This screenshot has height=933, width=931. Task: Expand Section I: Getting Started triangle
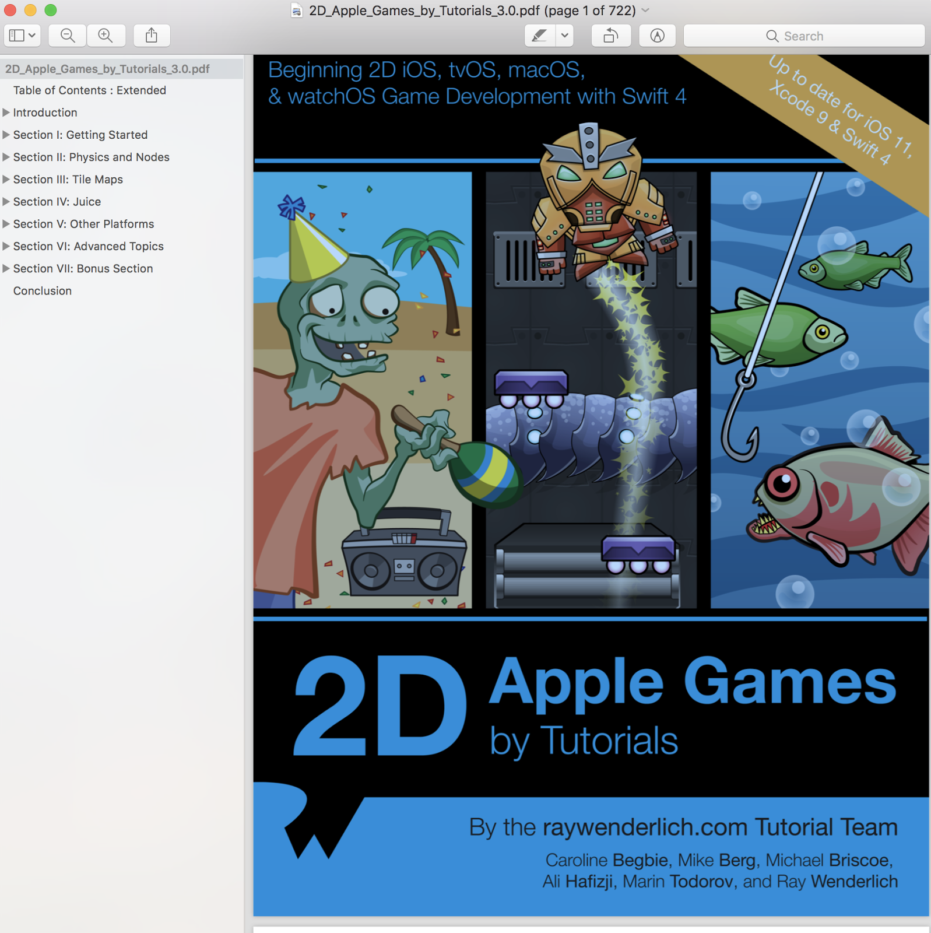pyautogui.click(x=6, y=135)
